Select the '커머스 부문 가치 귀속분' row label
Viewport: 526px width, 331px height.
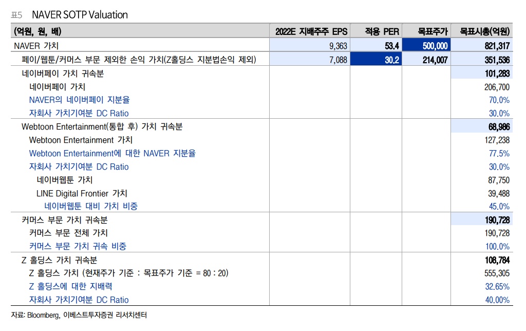point(64,220)
